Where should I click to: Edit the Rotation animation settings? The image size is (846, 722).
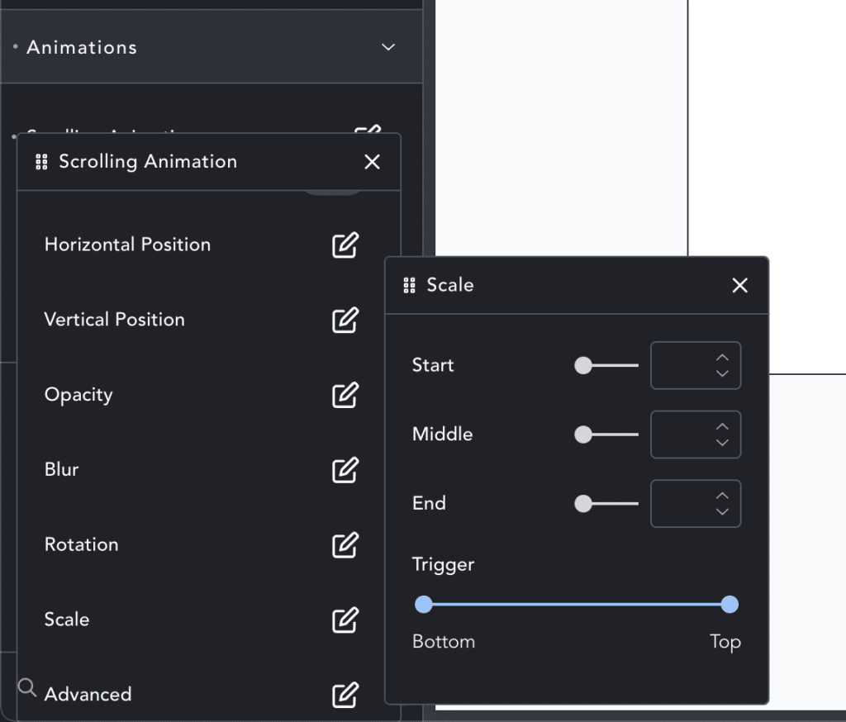coord(345,545)
